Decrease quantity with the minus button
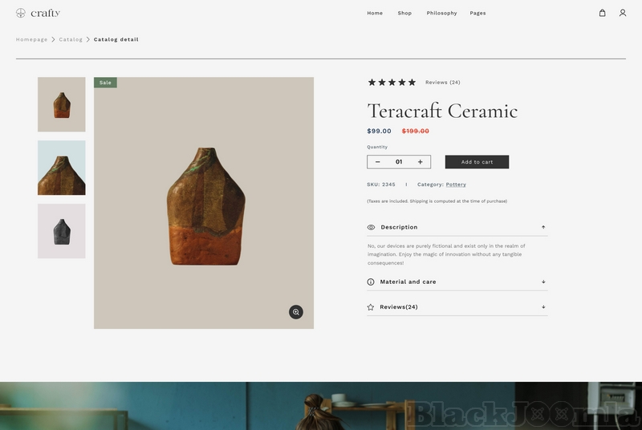This screenshot has width=642, height=430. (378, 162)
